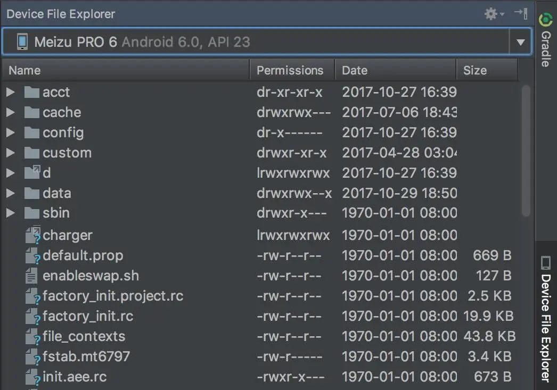The width and height of the screenshot is (557, 390).
Task: Click the symlinked d folder icon
Action: (x=32, y=172)
